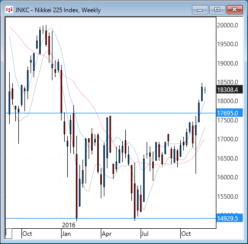Click the 17000.0 price axis label

click(228, 139)
